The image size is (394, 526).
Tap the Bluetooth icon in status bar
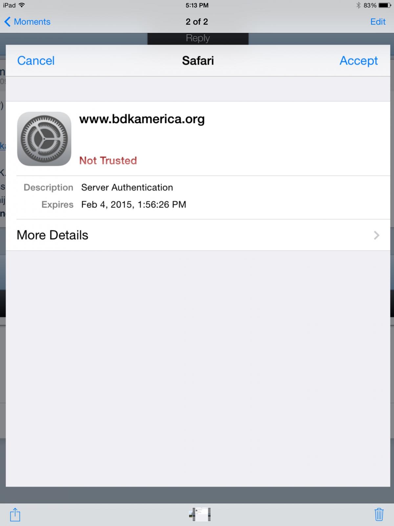click(x=358, y=5)
